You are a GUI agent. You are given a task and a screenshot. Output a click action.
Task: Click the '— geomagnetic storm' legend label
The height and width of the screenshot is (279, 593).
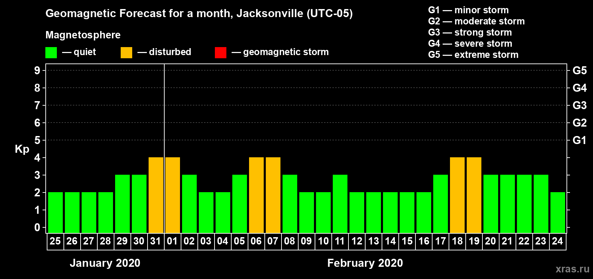[280, 52]
